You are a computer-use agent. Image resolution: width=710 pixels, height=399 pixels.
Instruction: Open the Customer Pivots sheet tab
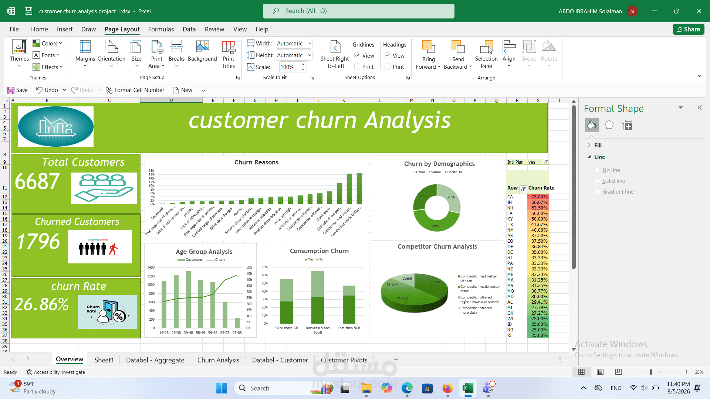click(344, 359)
